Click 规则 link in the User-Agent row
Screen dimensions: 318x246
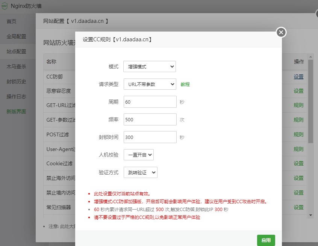point(298,149)
